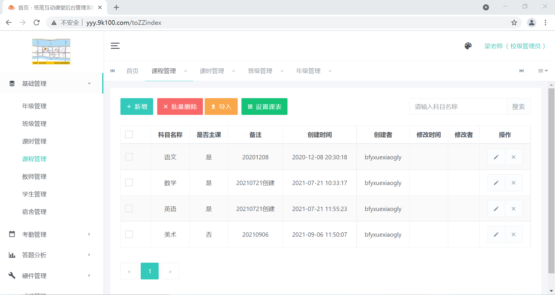Image resolution: width=555 pixels, height=295 pixels.
Task: Switch to the 首页 tab
Action: point(133,71)
